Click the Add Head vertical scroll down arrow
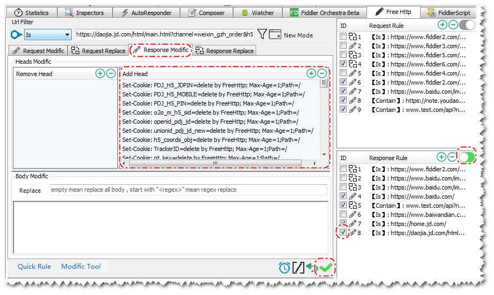Image resolution: width=494 pixels, height=295 pixels. click(x=324, y=154)
